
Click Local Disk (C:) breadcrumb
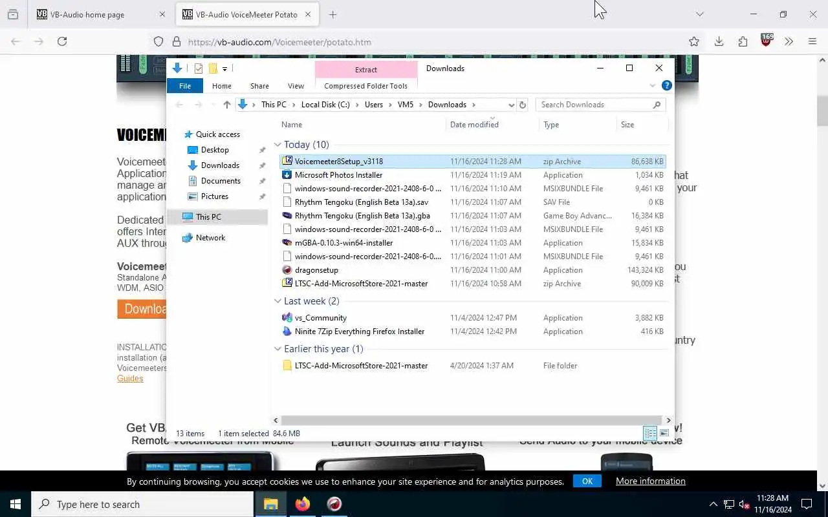(x=325, y=105)
